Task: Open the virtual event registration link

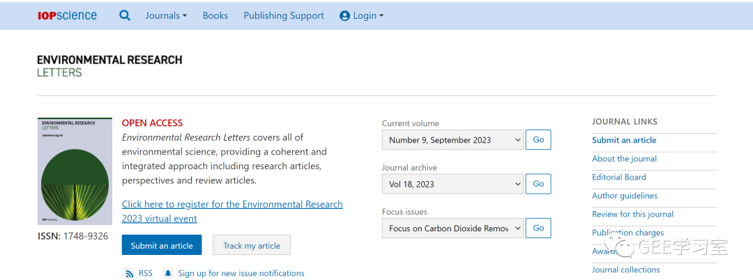Action: point(232,211)
